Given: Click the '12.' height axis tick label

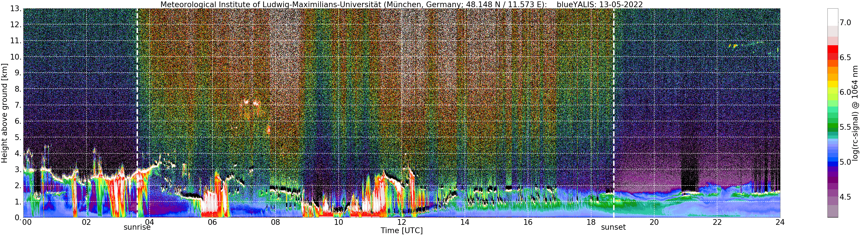Looking at the screenshot, I should click(16, 25).
